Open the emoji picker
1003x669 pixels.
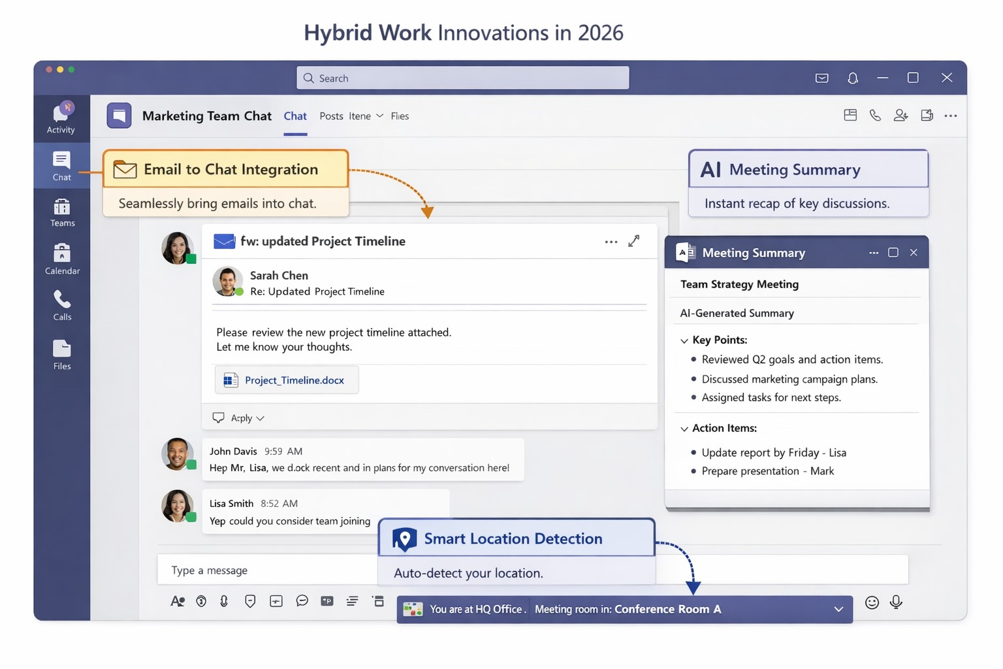coord(872,602)
